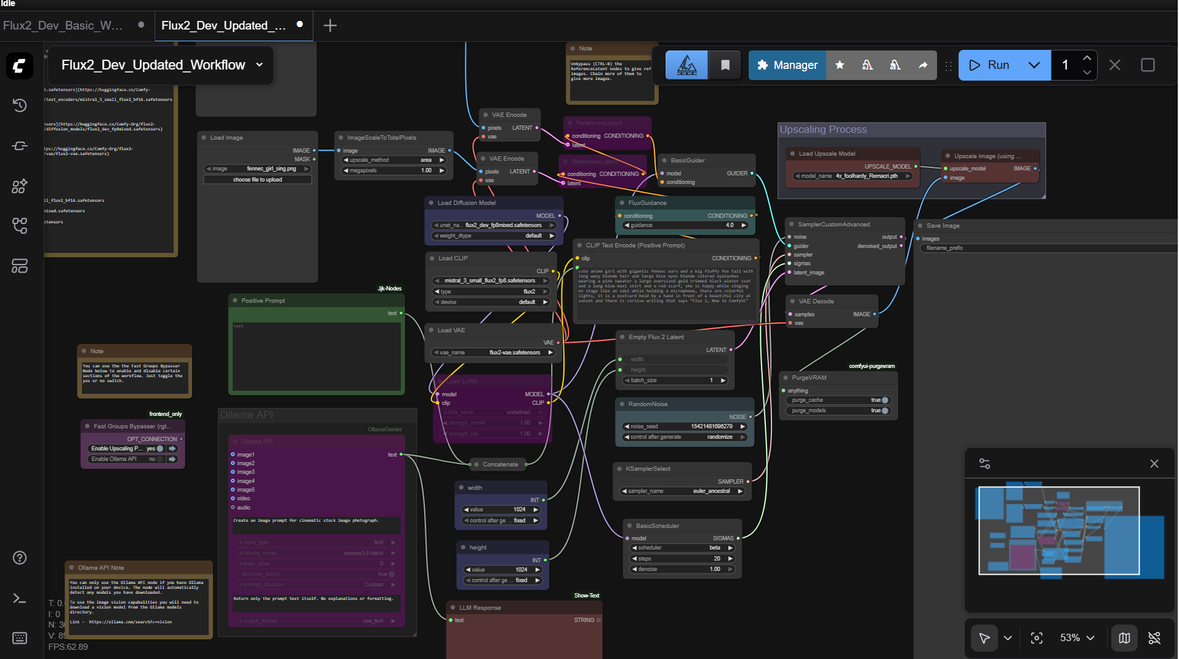Open keyboard shortcuts icon in sidebar
Image resolution: width=1179 pixels, height=659 pixels.
click(x=20, y=638)
